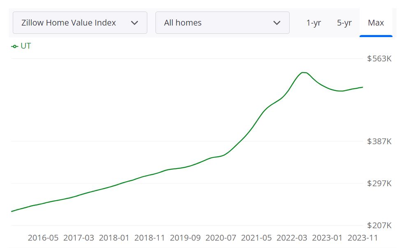This screenshot has width=404, height=248.
Task: Click the 2016-05 axis label
Action: pyautogui.click(x=43, y=238)
